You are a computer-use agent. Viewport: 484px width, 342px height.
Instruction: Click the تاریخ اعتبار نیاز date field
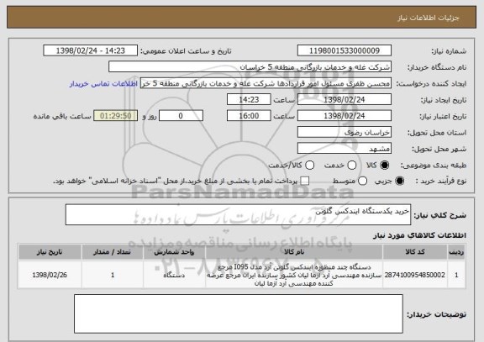pos(345,116)
